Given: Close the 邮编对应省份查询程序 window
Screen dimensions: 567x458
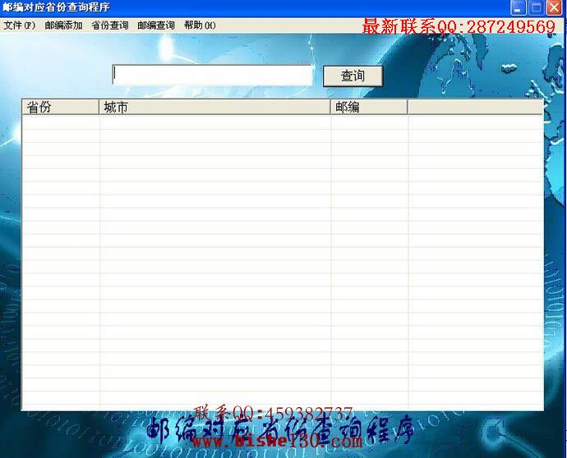Looking at the screenshot, I should coord(554,8).
